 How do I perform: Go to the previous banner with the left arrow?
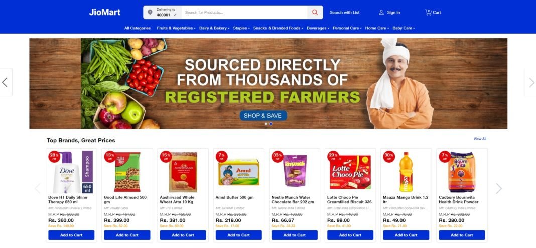[5, 82]
